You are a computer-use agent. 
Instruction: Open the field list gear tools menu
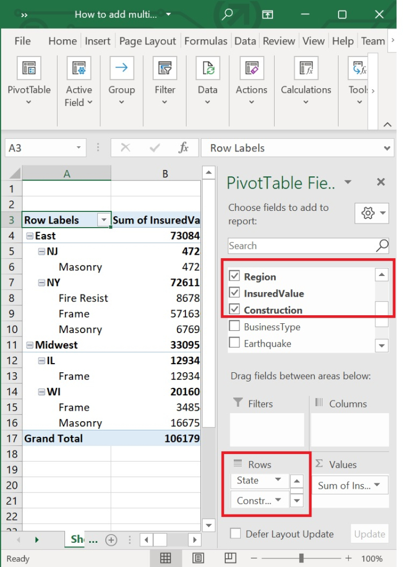[372, 213]
